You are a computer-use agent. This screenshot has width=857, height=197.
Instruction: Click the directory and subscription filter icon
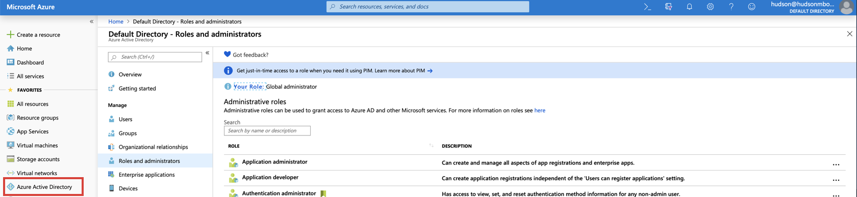pyautogui.click(x=668, y=7)
